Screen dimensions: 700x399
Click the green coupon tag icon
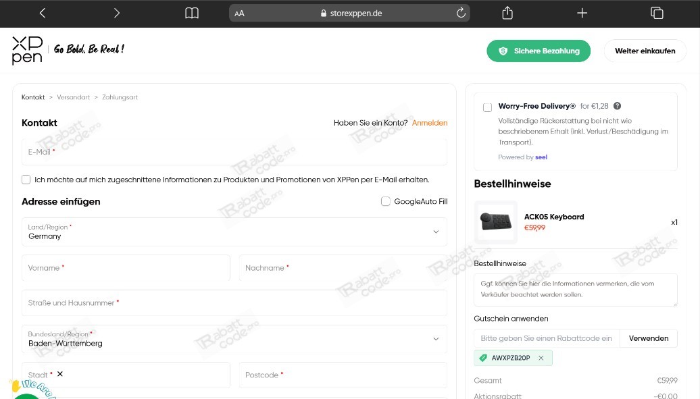[483, 358]
